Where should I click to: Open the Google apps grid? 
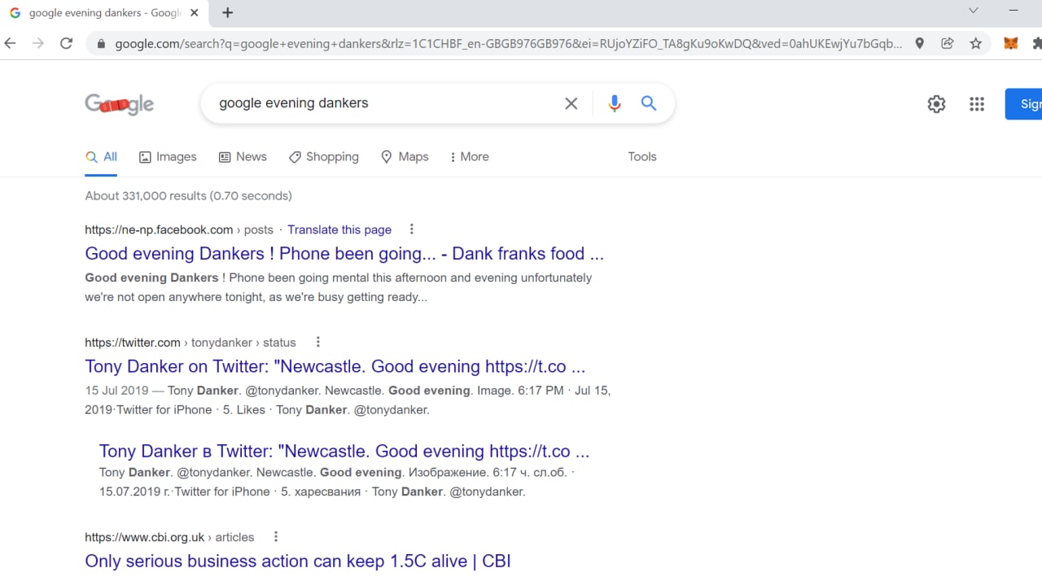977,104
